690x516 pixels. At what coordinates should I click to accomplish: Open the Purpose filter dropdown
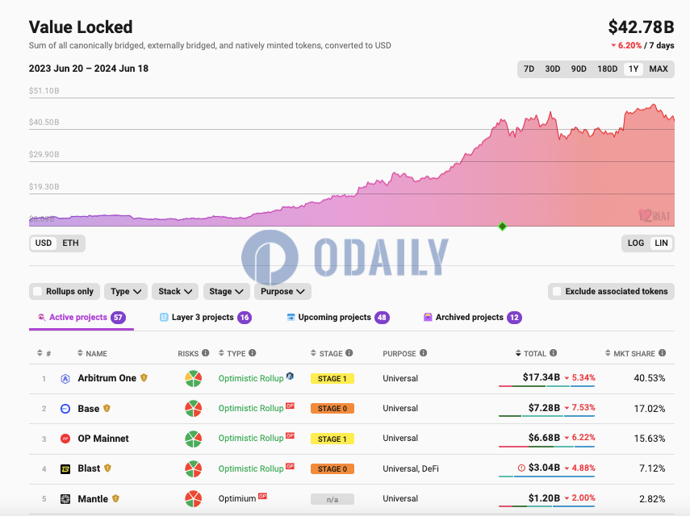click(x=282, y=291)
